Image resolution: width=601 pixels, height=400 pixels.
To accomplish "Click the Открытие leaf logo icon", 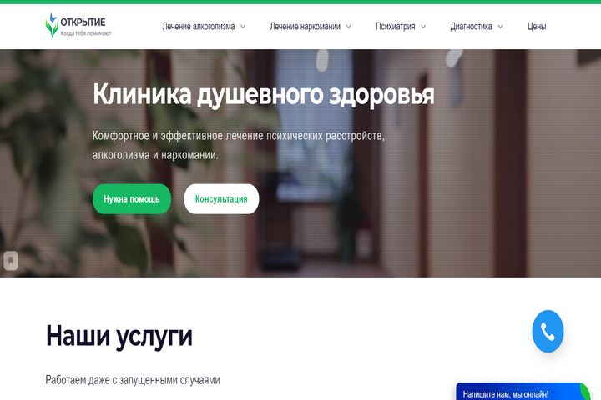I will 52,26.
